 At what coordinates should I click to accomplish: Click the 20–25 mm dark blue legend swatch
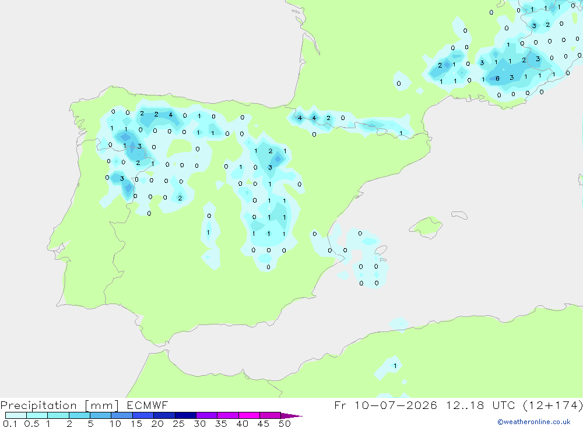[164, 415]
